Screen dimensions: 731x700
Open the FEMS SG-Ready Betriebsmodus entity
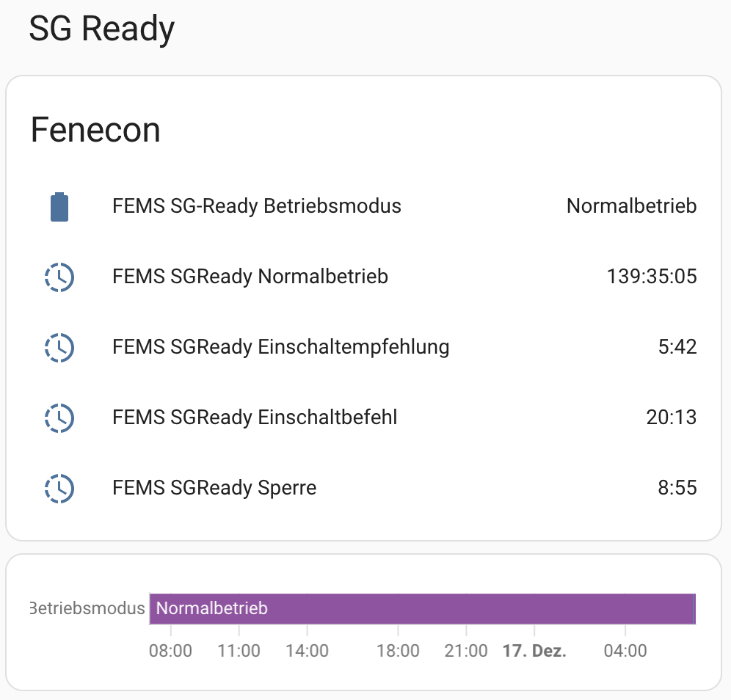(x=257, y=206)
